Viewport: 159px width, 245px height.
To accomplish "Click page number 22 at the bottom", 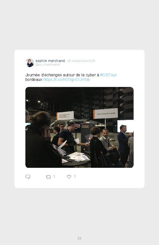I will [79, 238].
